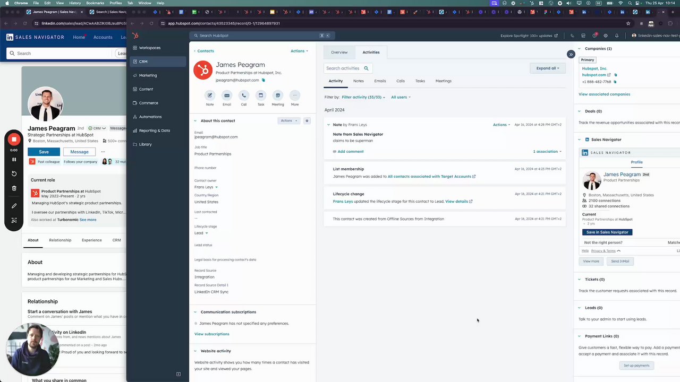Collapse HubSpot left navigation sidebar
The height and width of the screenshot is (382, 680).
coord(178,374)
